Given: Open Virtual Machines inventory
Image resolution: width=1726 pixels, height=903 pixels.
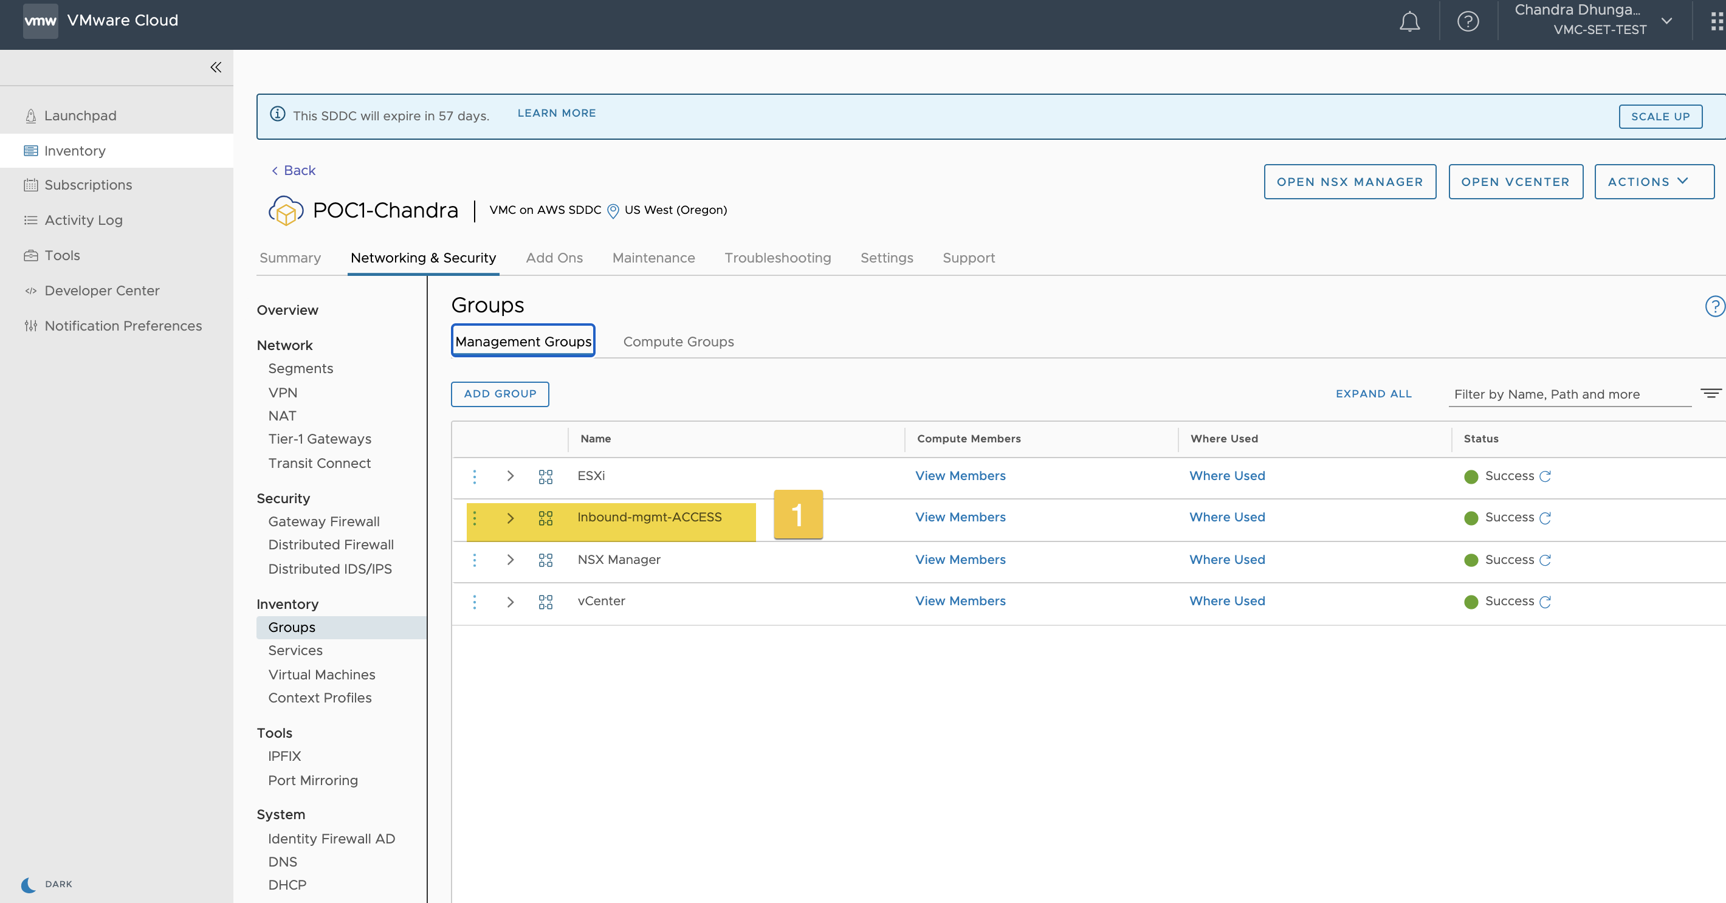Looking at the screenshot, I should 321,675.
